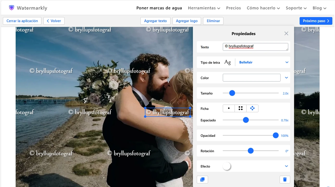Click the Watermarkly shield logo icon
This screenshot has height=187, width=335.
tap(11, 8)
